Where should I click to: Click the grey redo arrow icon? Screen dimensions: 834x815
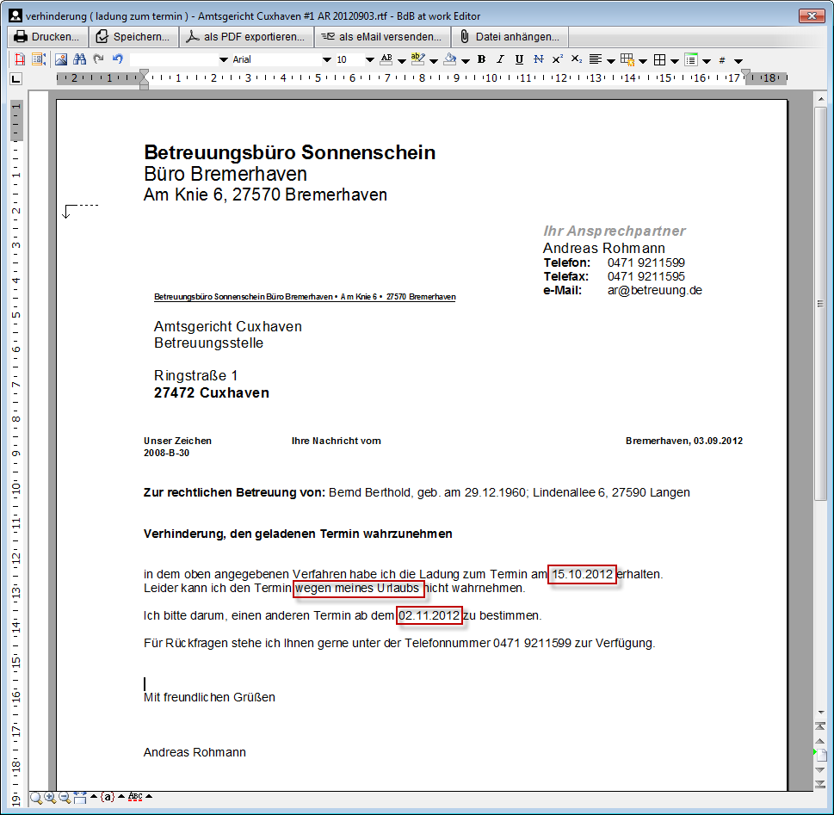coord(98,59)
